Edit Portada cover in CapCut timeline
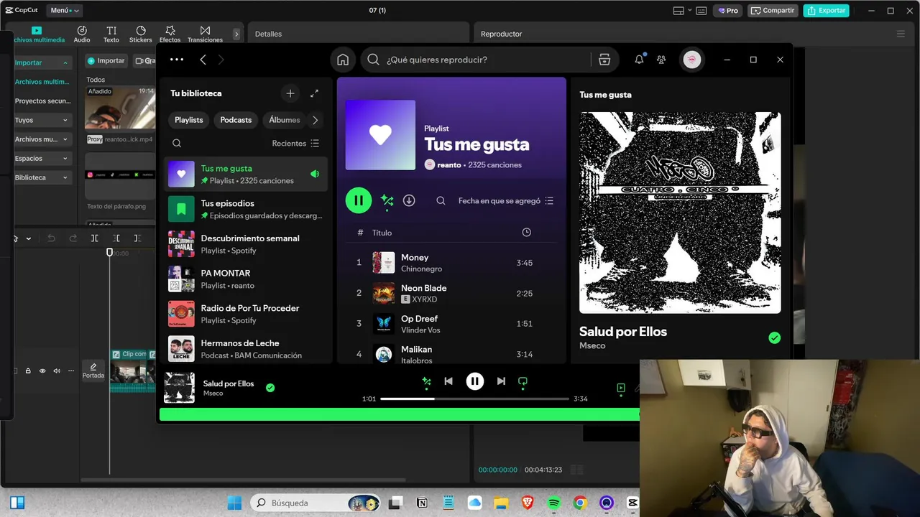The width and height of the screenshot is (920, 517). [x=93, y=371]
